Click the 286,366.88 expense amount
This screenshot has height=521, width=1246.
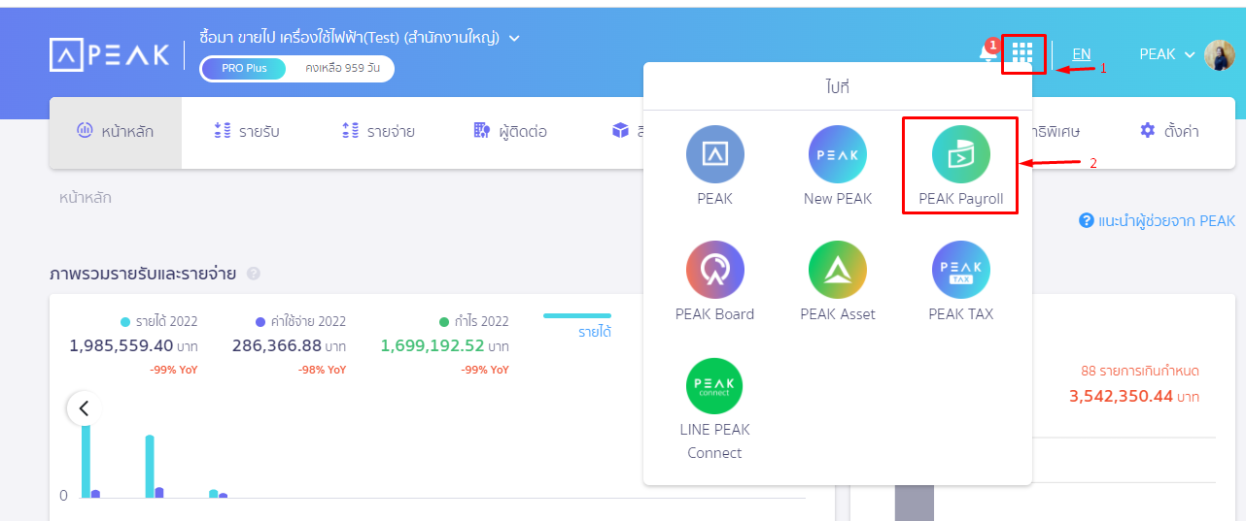(x=277, y=345)
